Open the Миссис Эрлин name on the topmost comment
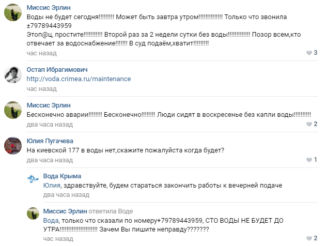 click(x=49, y=8)
